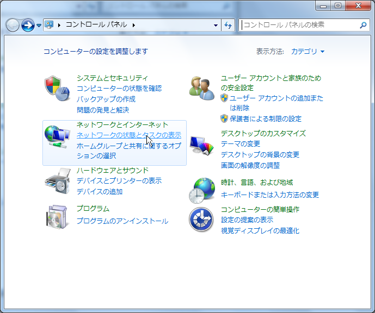Maximize the Control Panel window
The width and height of the screenshot is (375, 313).
point(337,6)
